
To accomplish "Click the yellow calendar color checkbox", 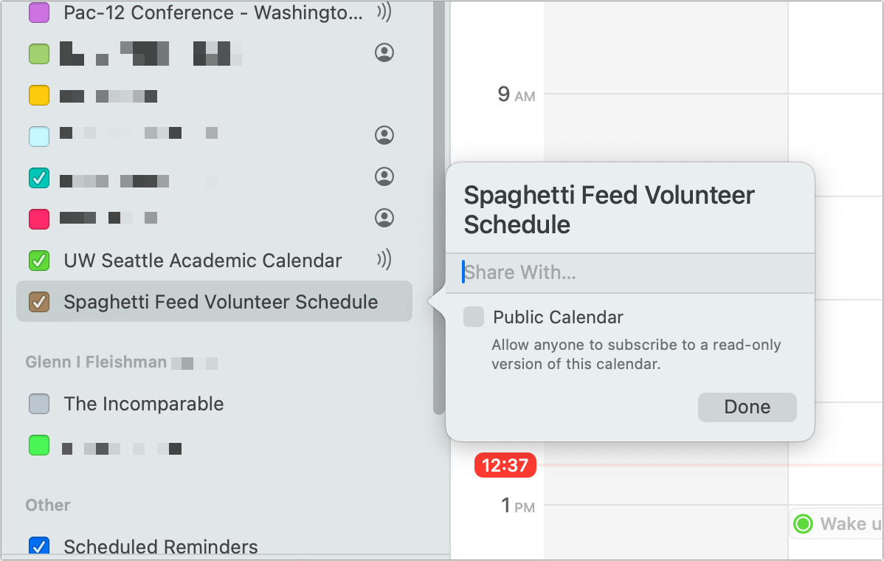I will click(38, 95).
